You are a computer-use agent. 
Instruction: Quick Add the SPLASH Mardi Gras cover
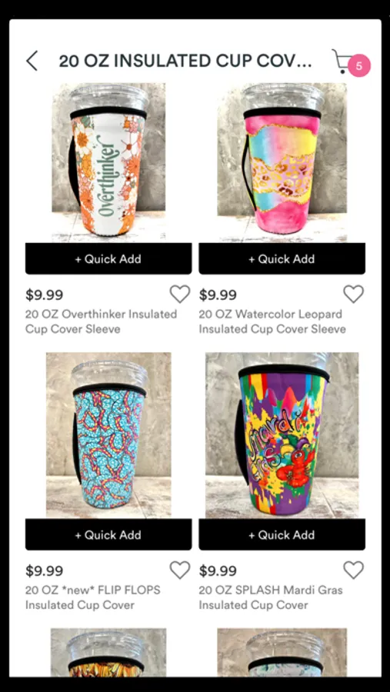click(282, 534)
